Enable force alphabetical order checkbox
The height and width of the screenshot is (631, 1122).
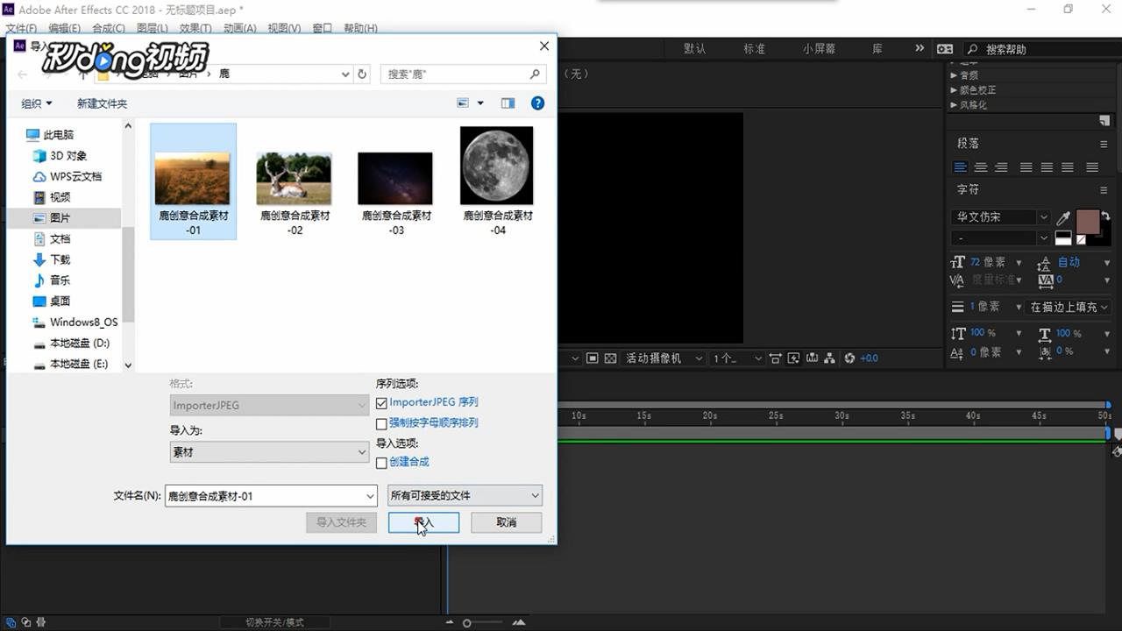click(381, 423)
